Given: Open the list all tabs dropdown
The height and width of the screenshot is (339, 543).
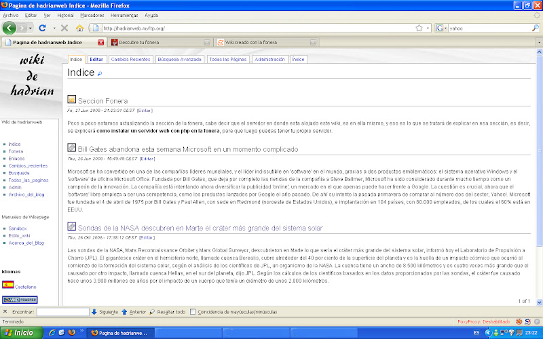Looking at the screenshot, I should point(539,42).
